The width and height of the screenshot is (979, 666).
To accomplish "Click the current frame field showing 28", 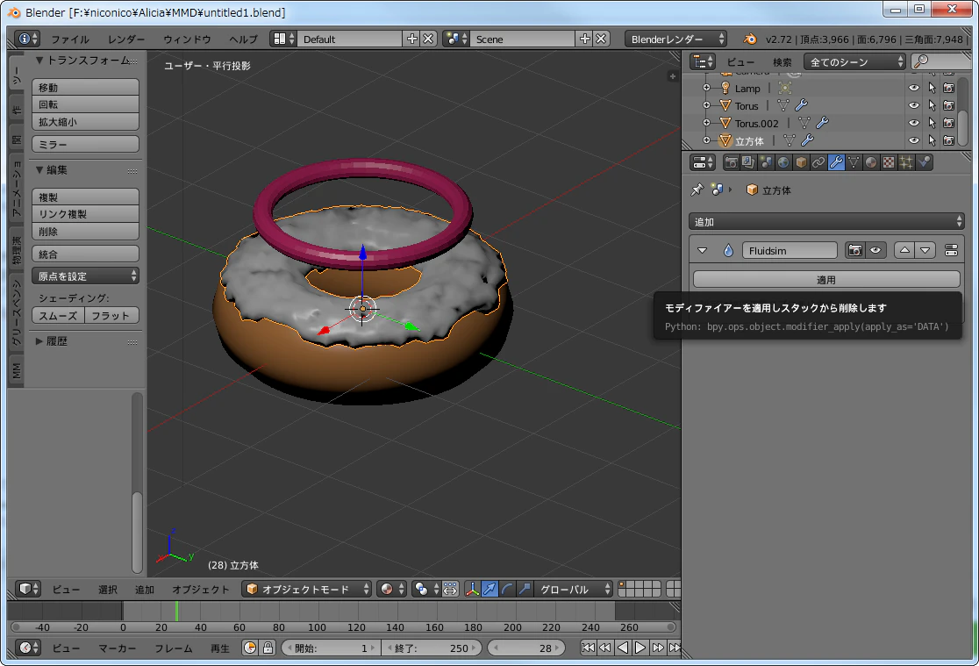I will click(x=526, y=648).
